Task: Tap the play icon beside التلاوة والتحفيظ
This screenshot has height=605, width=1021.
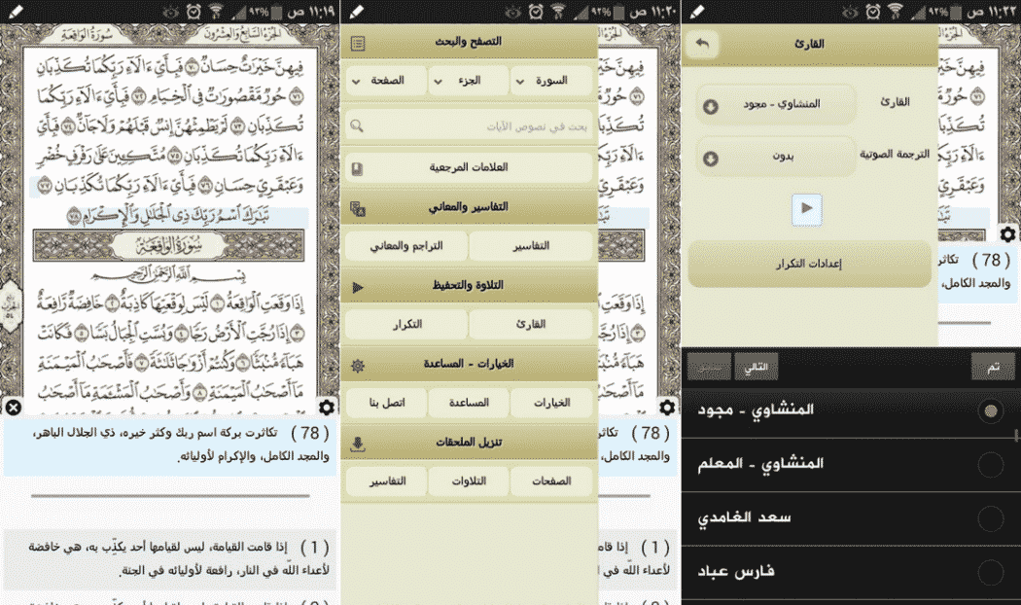Action: pyautogui.click(x=358, y=287)
